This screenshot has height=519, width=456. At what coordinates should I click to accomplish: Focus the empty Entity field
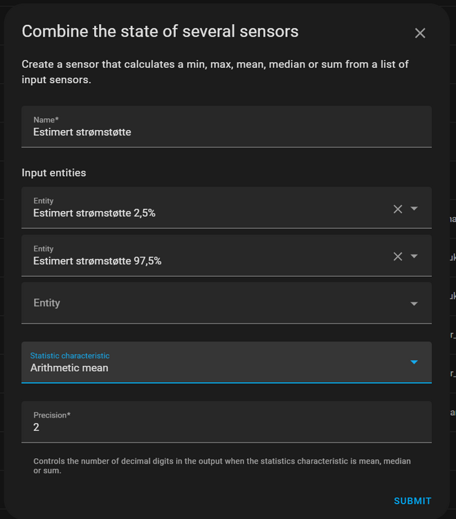[x=208, y=303]
